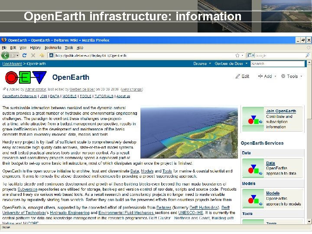Click the Firefox logo in the title bar
Viewport: 312px width, 234px height.
coord(4,40)
